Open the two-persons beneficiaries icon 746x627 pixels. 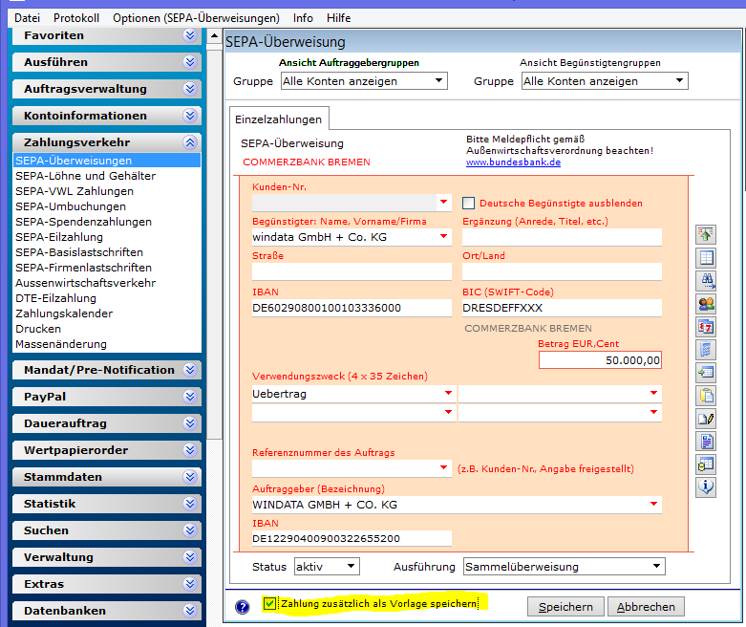tap(706, 303)
